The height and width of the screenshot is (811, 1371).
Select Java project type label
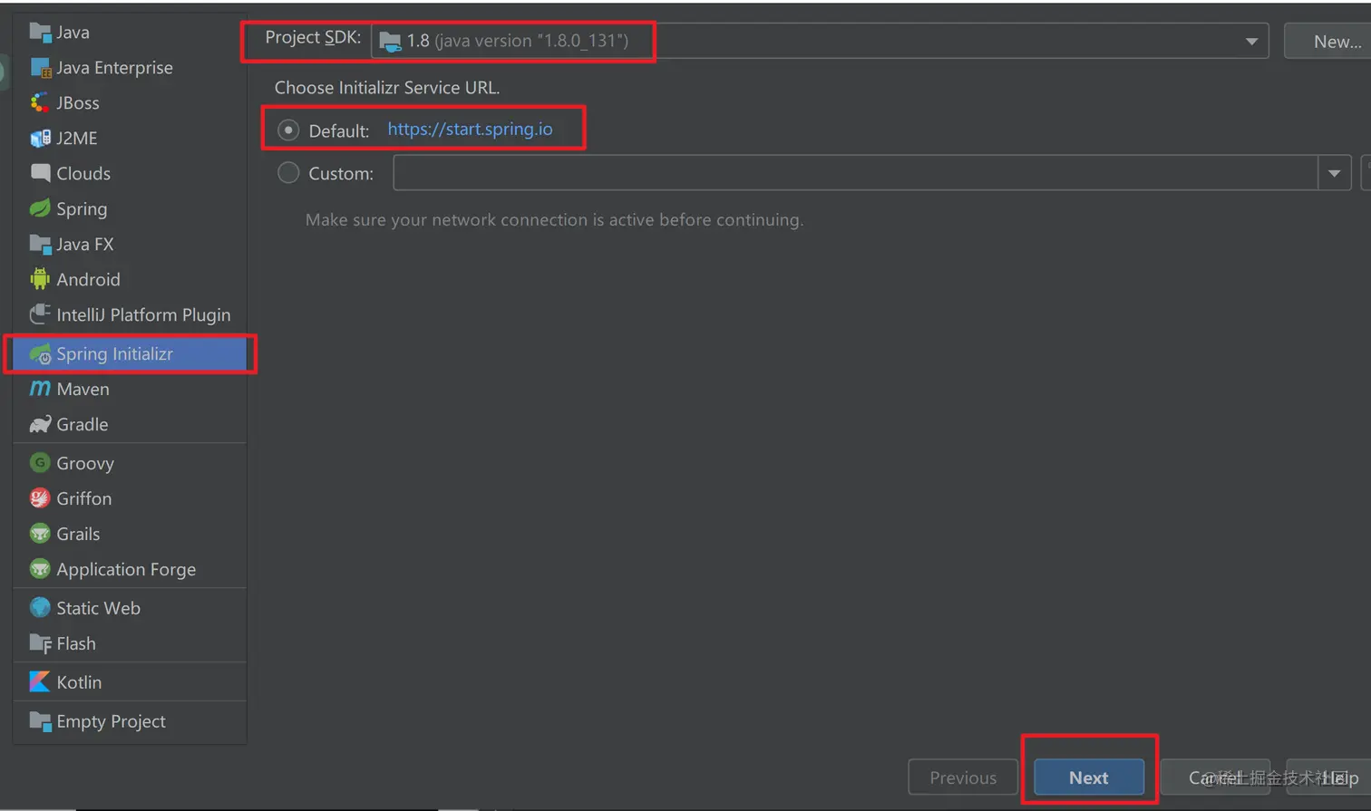(73, 33)
